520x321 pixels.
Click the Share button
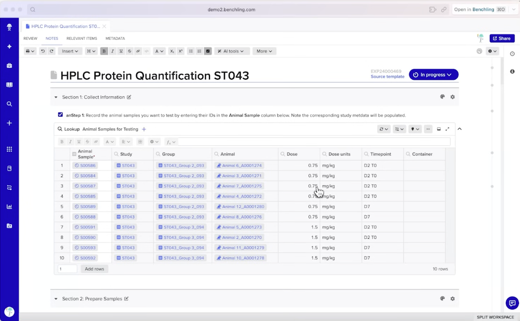pyautogui.click(x=501, y=38)
